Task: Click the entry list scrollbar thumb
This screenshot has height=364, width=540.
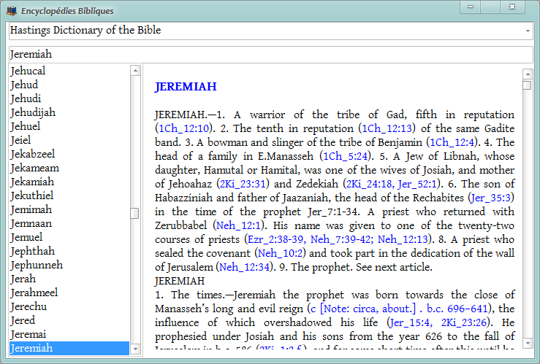Action: coord(134,214)
